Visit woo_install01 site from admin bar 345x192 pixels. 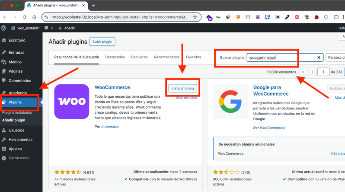pos(26,28)
